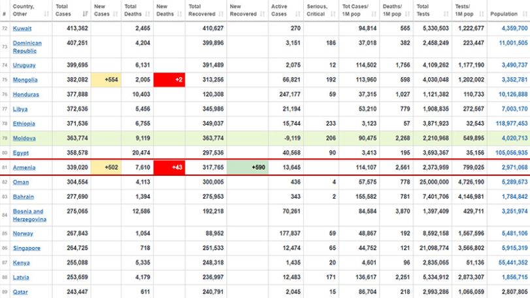Open the Ethiopia country link

pyautogui.click(x=24, y=124)
